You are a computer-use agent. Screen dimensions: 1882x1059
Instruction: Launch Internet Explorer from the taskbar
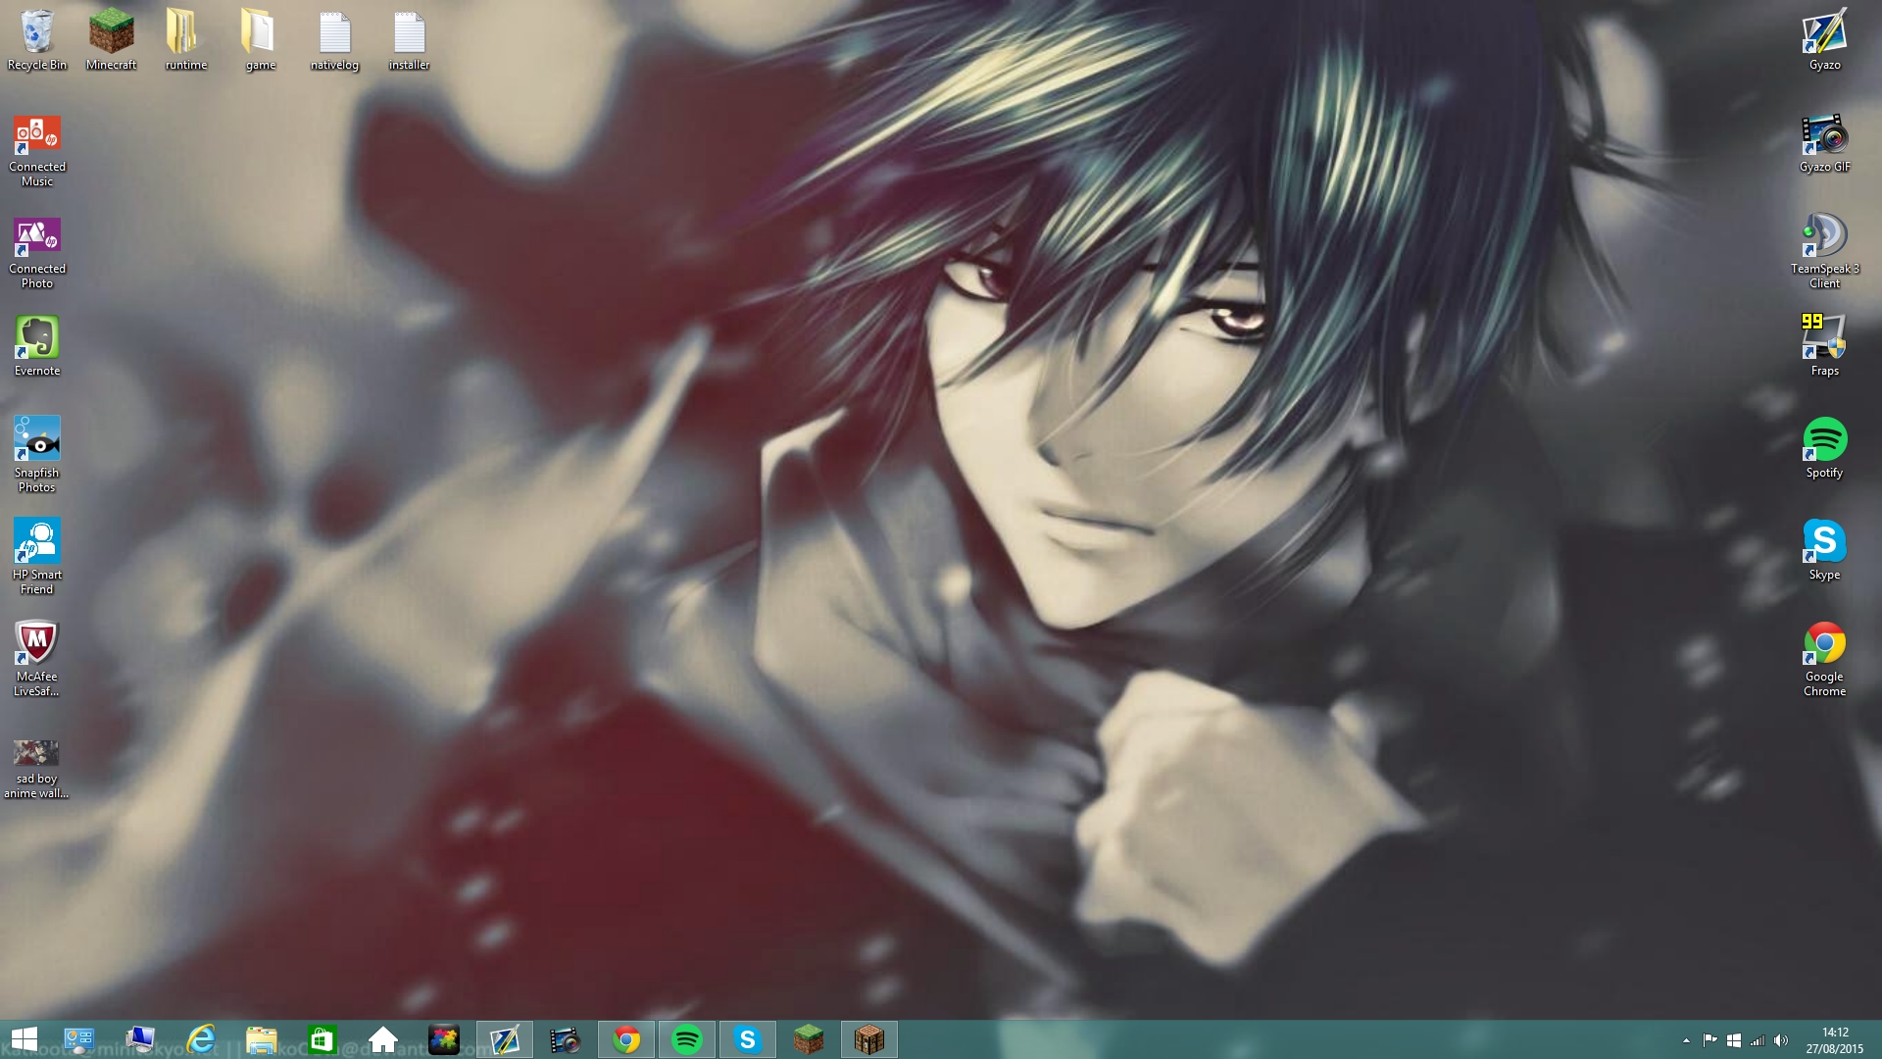pyautogui.click(x=201, y=1039)
